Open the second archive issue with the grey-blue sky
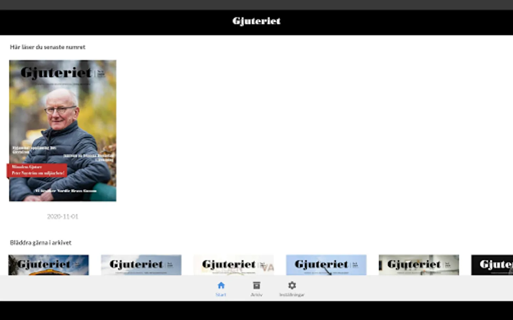Image resolution: width=513 pixels, height=320 pixels. [x=141, y=265]
